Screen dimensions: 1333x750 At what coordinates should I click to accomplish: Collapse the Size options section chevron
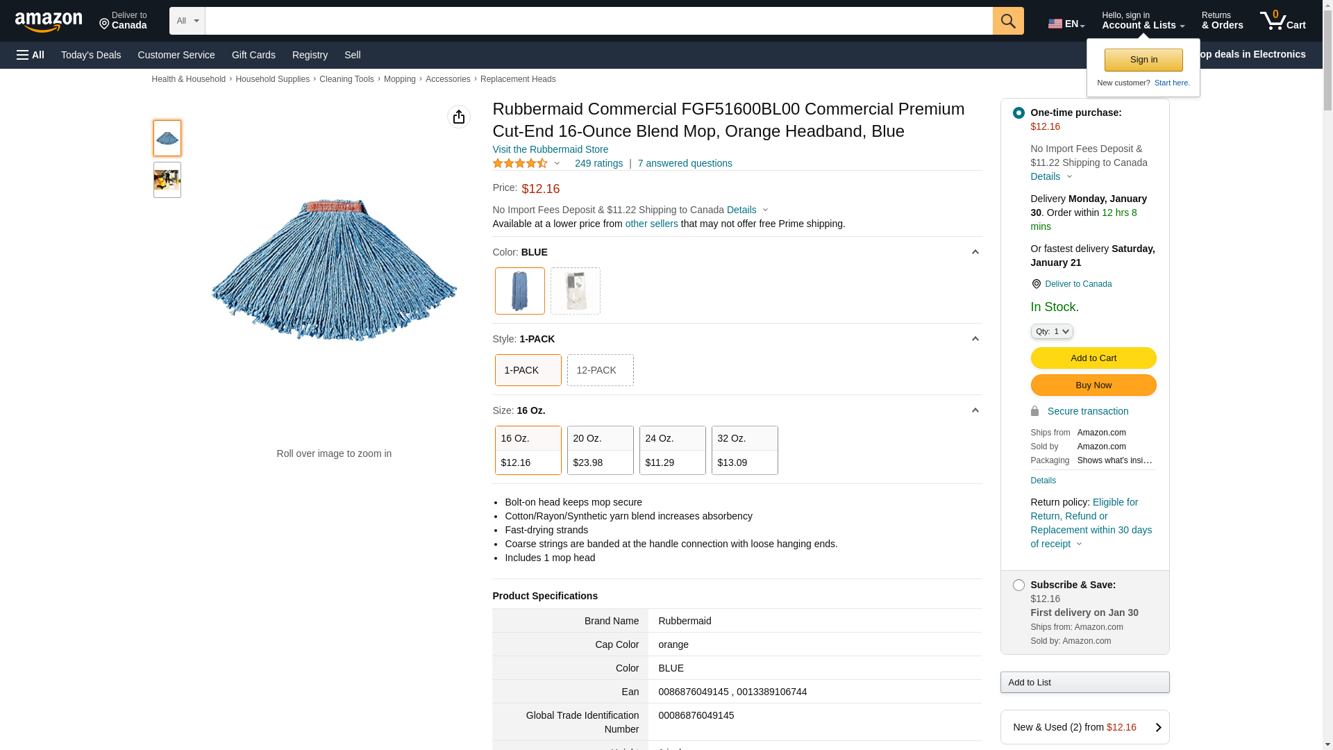(x=975, y=410)
